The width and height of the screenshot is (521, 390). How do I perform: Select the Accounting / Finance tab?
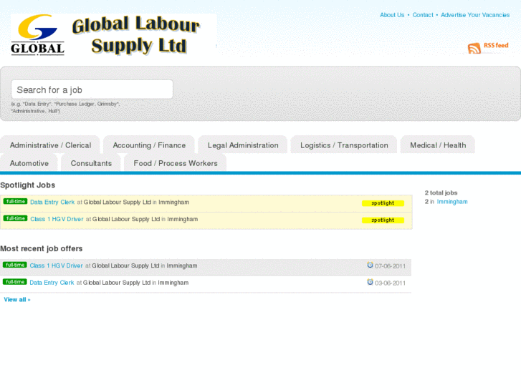coord(149,145)
